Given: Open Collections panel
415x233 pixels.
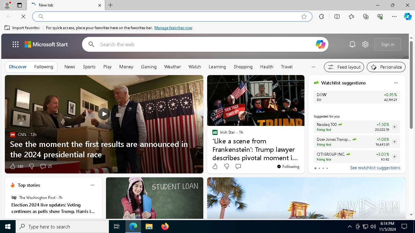Looking at the screenshot, I should click(x=366, y=17).
